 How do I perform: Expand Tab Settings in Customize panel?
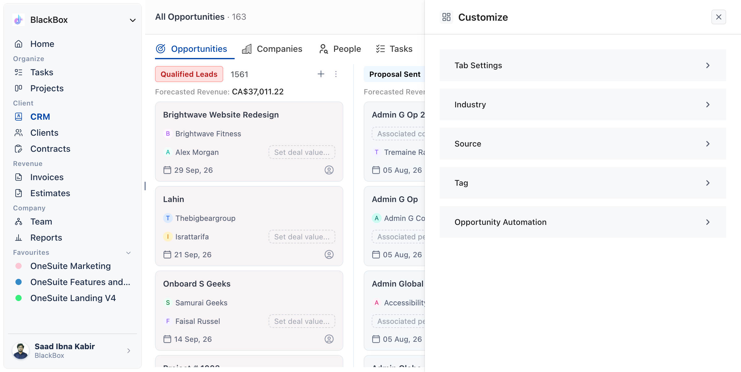[x=583, y=65]
